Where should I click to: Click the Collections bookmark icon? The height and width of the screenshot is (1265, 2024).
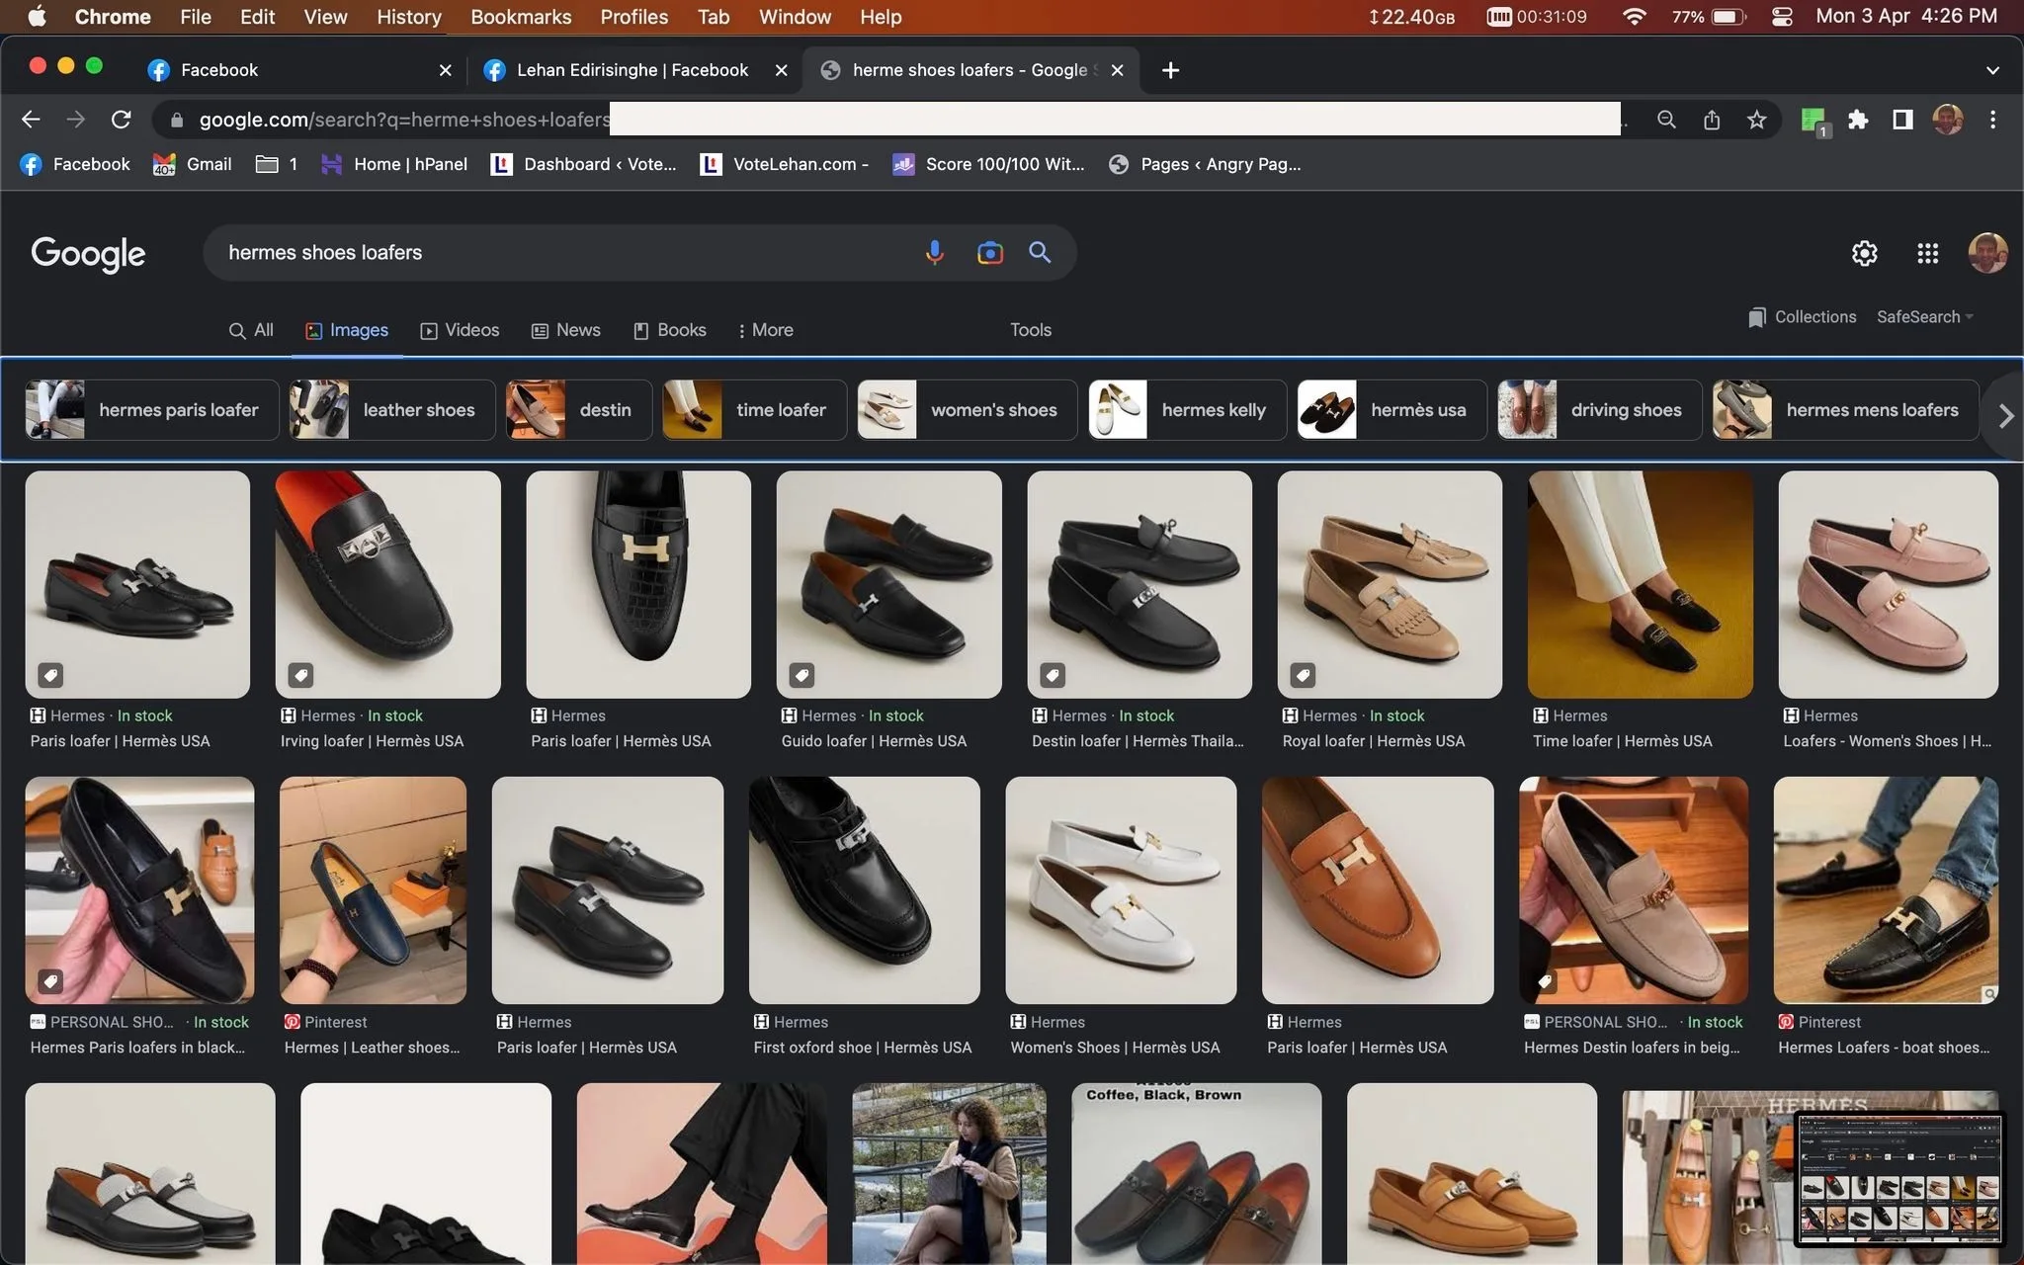(x=1756, y=317)
